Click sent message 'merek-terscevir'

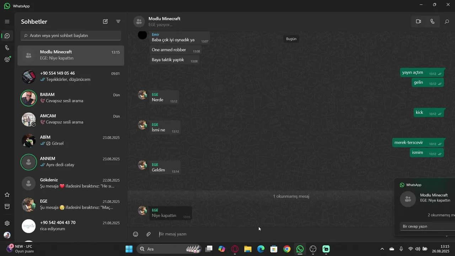[x=418, y=143]
